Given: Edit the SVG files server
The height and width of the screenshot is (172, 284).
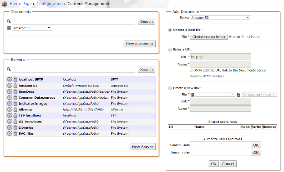Looking at the screenshot, I should [10, 133].
